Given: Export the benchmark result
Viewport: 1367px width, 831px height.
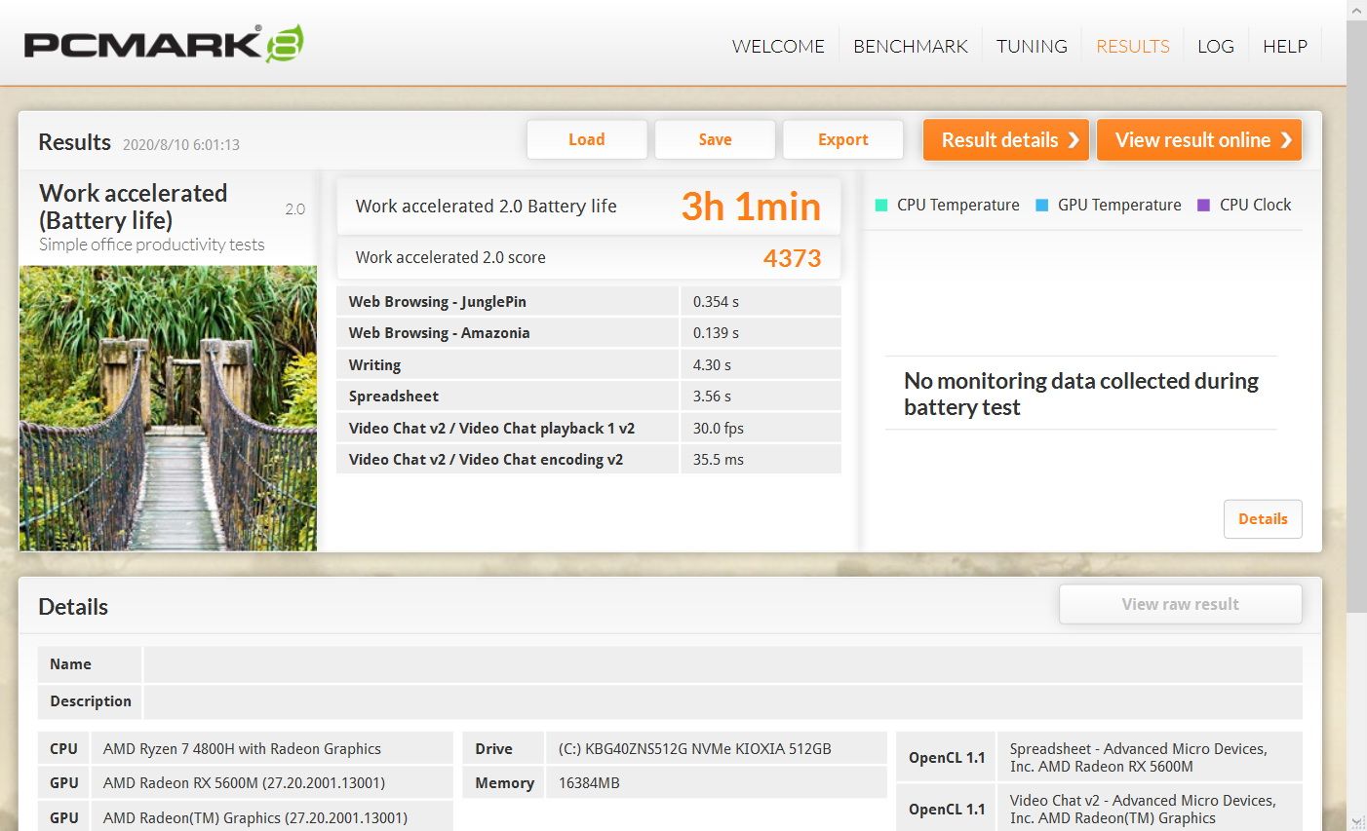Looking at the screenshot, I should coord(843,139).
